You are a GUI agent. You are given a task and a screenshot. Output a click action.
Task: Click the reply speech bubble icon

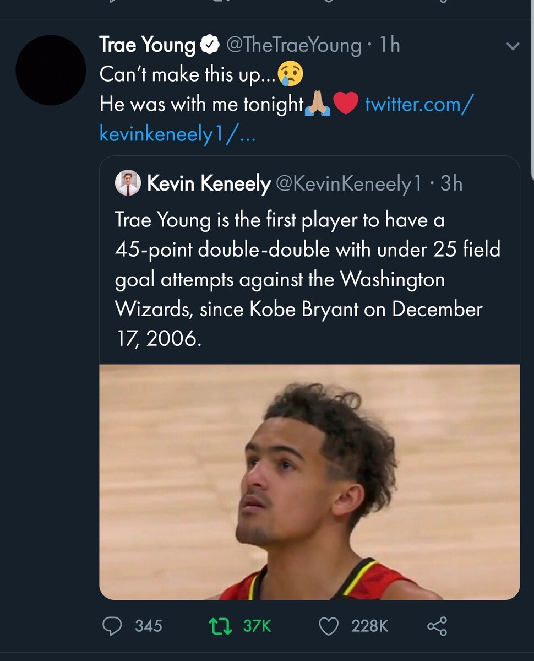tap(113, 626)
